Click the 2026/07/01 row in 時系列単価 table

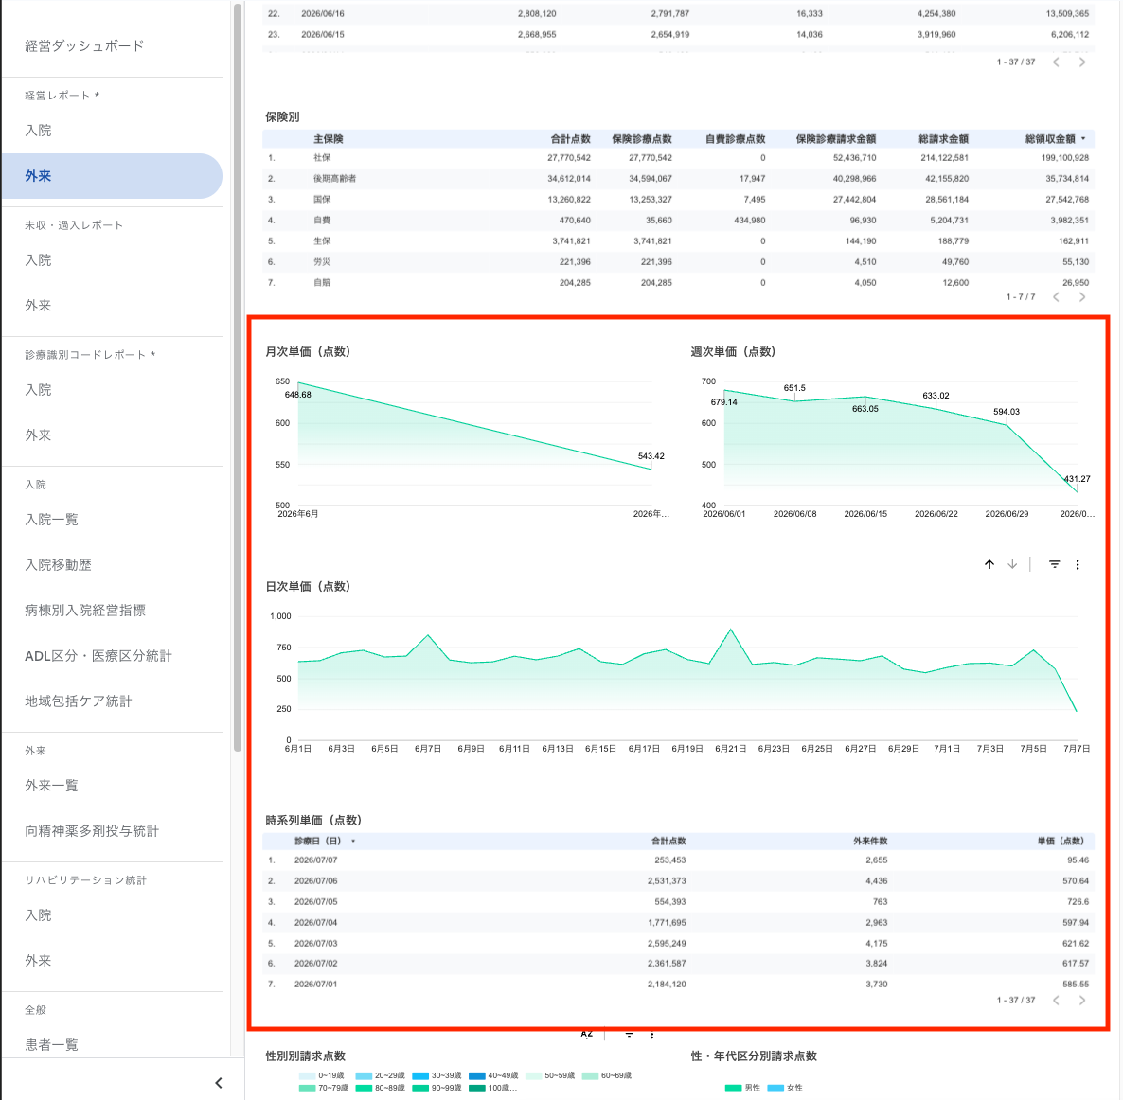(678, 984)
